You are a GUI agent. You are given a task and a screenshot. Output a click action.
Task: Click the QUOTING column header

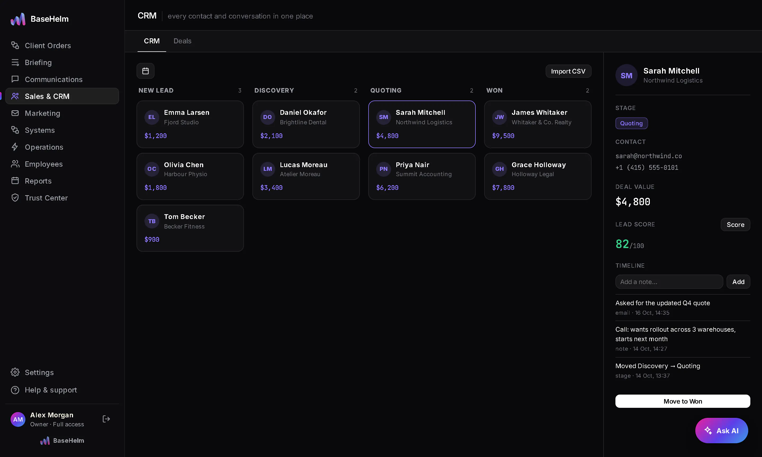[x=385, y=90]
